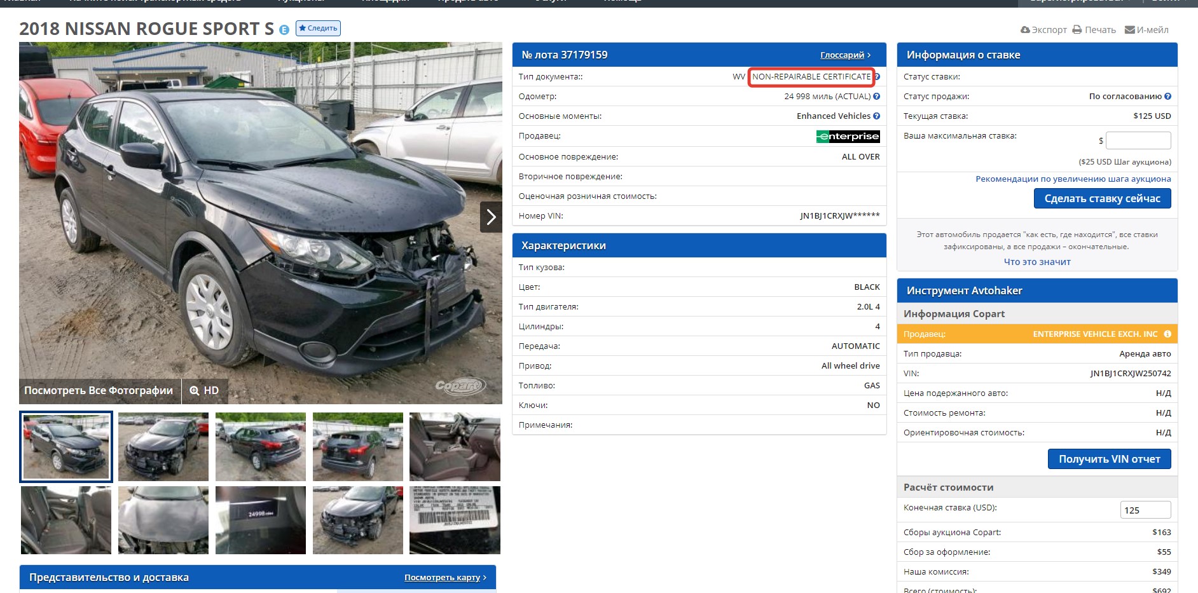Select the rear seat interior thumbnail
Screen dimensions: 1198x593
(66, 520)
